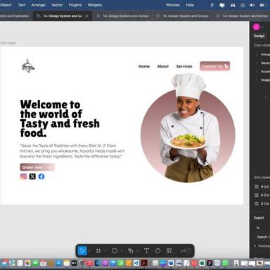The width and height of the screenshot is (270, 270).
Task: Click the Home link in design
Action: point(144,66)
